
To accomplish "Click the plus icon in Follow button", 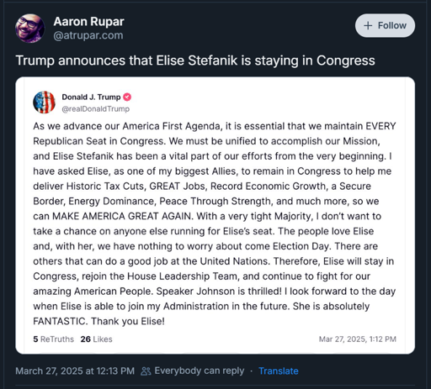I will tap(368, 26).
